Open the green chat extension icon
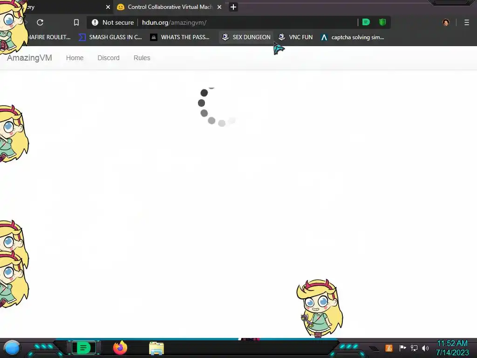Viewport: 477px width, 358px height. coord(366,22)
